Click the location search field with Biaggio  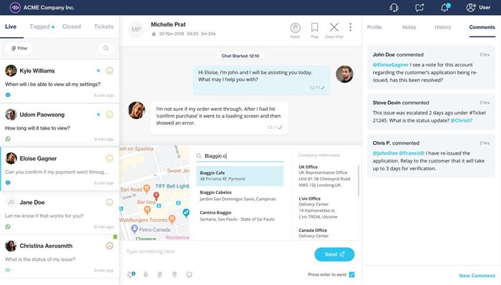pos(240,156)
